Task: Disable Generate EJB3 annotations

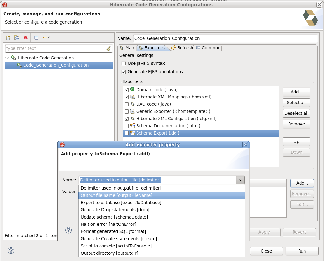Action: [x=124, y=72]
